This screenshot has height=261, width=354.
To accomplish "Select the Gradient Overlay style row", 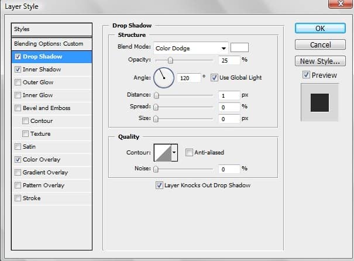I will pyautogui.click(x=51, y=172).
